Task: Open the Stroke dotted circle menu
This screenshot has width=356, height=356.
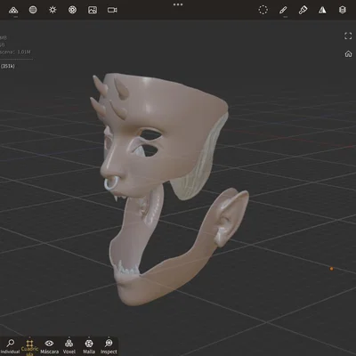Action: [263, 10]
